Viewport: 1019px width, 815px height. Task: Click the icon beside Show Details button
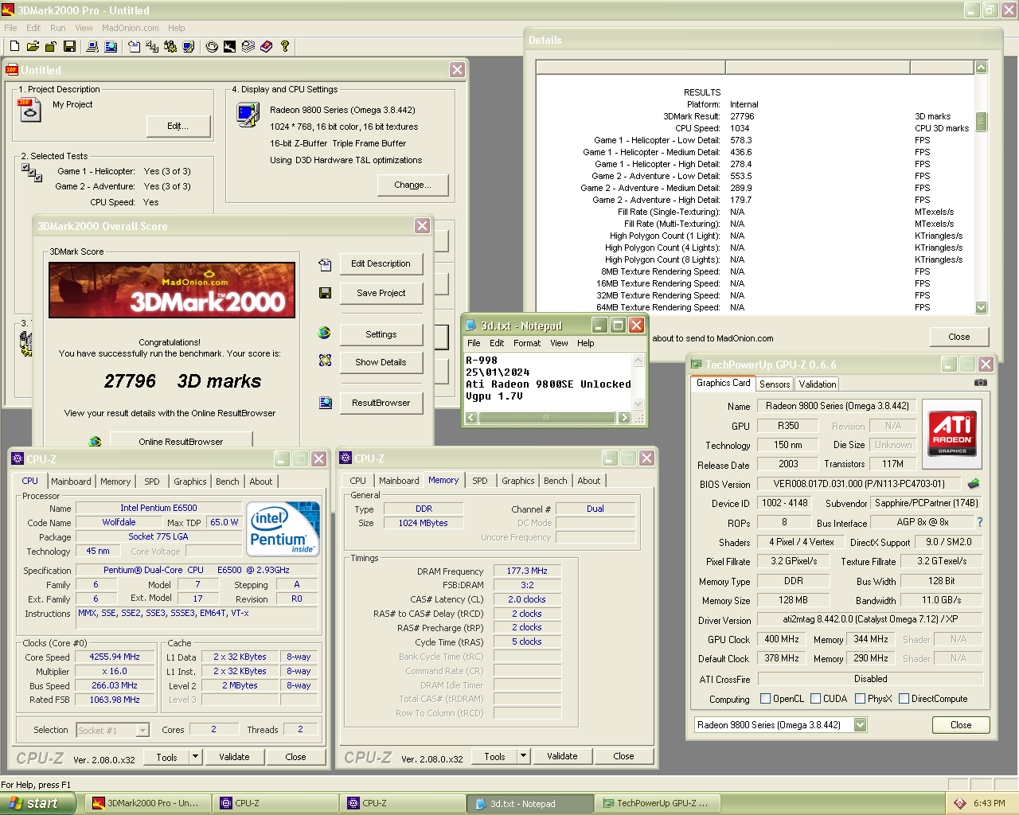pos(325,361)
